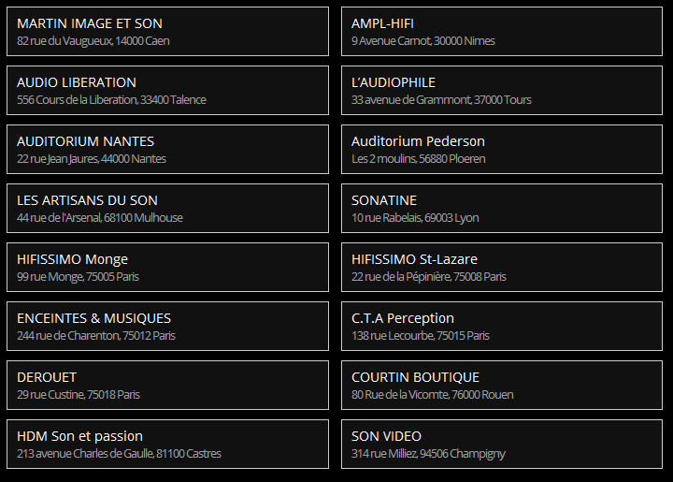Screen dimensions: 673x482
Task: Open the ENCEINTES & MUSIQUES card
Action: (x=168, y=326)
